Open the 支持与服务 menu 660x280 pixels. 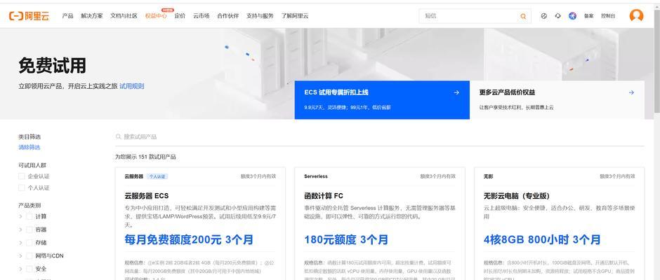(x=260, y=16)
